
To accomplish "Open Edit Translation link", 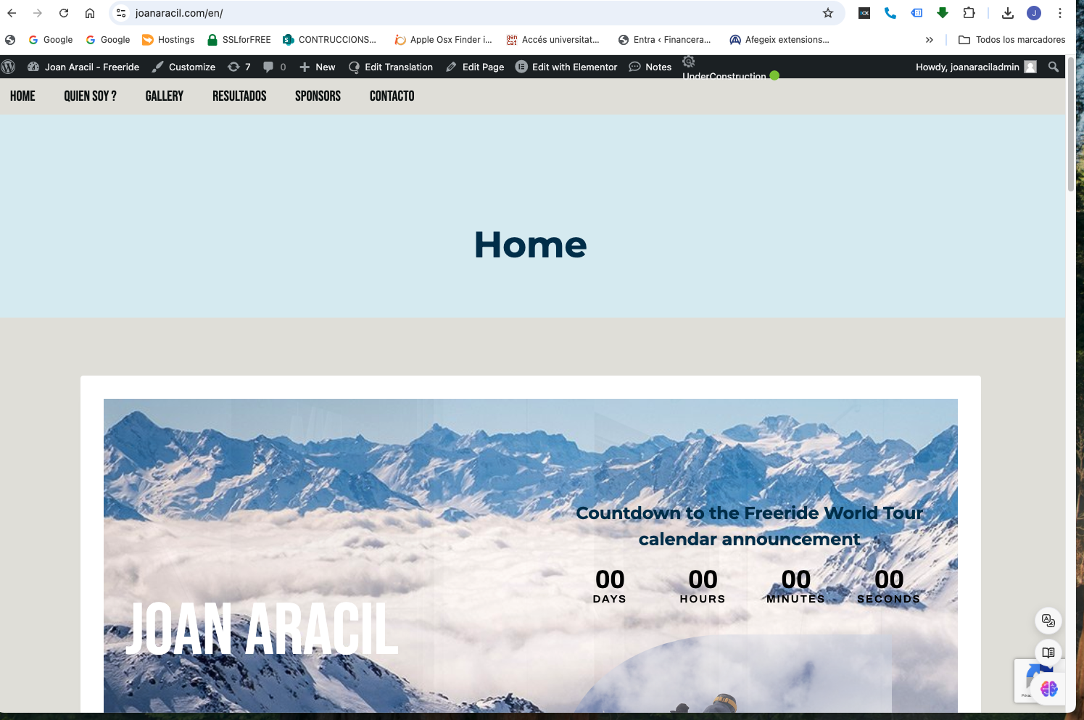I will [x=390, y=67].
